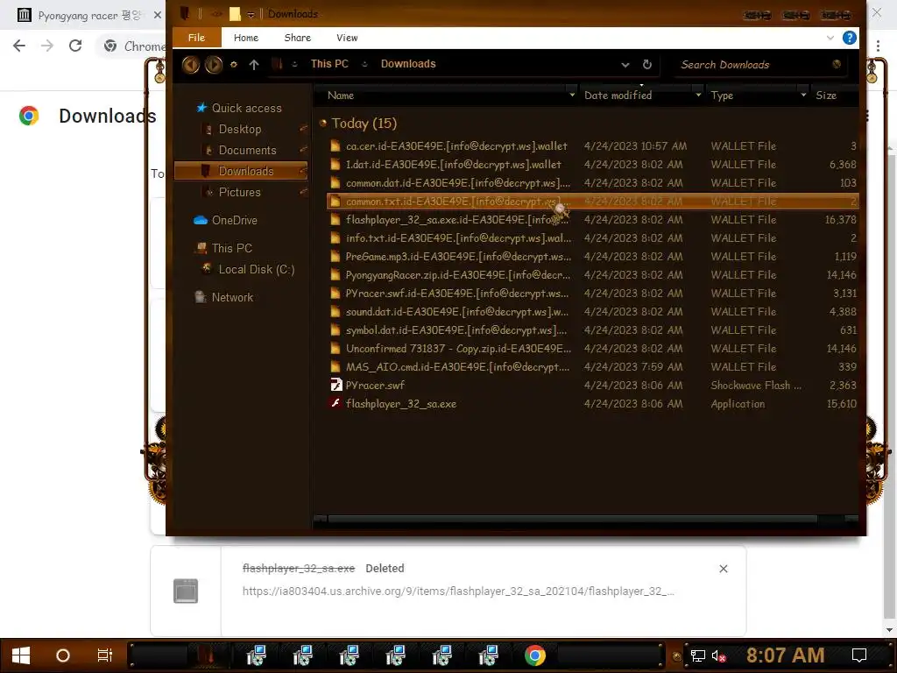Screen dimensions: 897x673
Task: Go up one folder level
Action: [x=254, y=65]
